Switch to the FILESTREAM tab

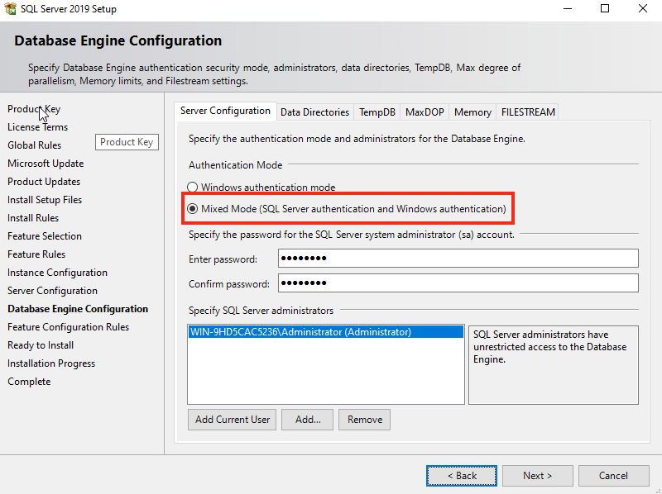point(528,112)
